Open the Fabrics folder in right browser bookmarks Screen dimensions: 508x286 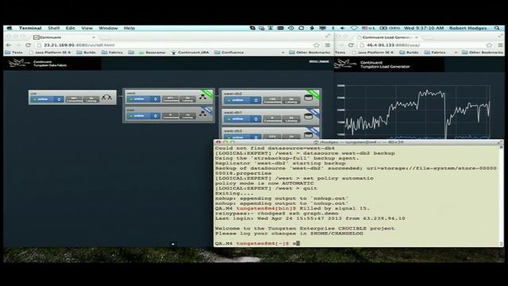pyautogui.click(x=435, y=52)
